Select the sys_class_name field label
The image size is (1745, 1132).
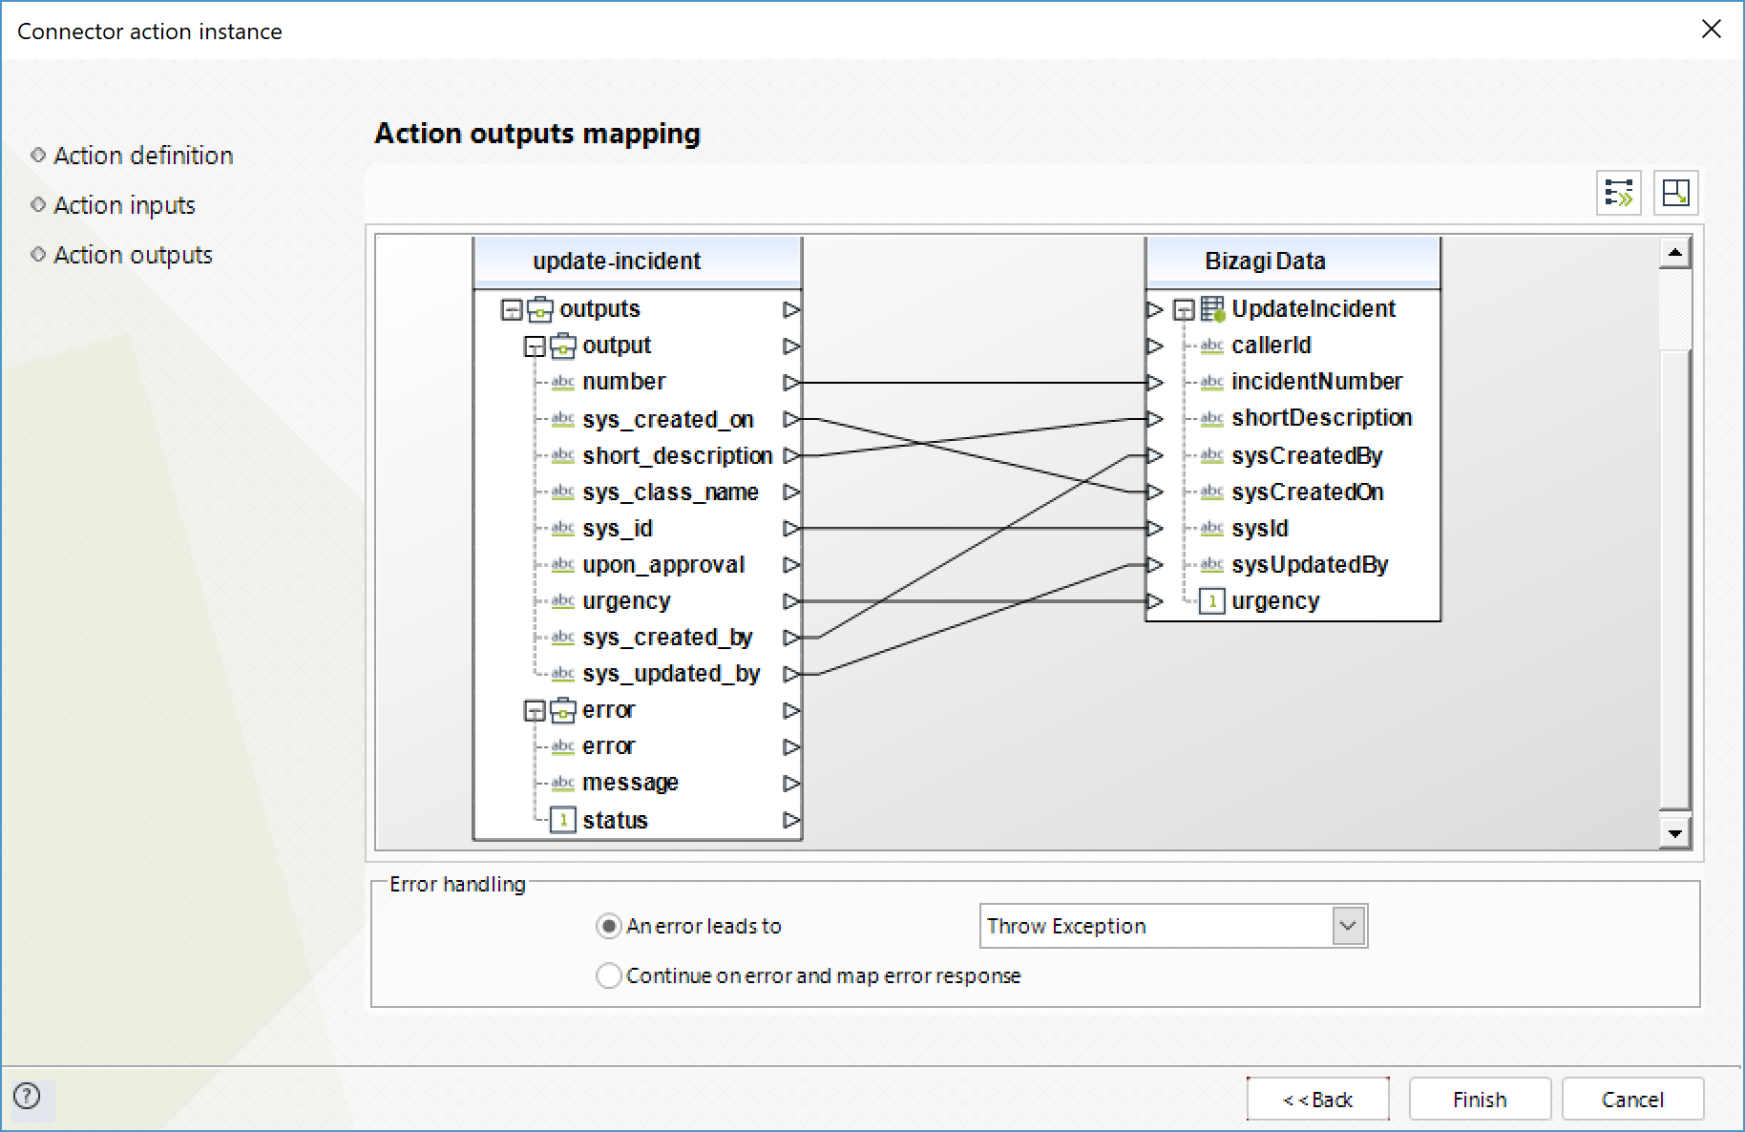point(670,493)
